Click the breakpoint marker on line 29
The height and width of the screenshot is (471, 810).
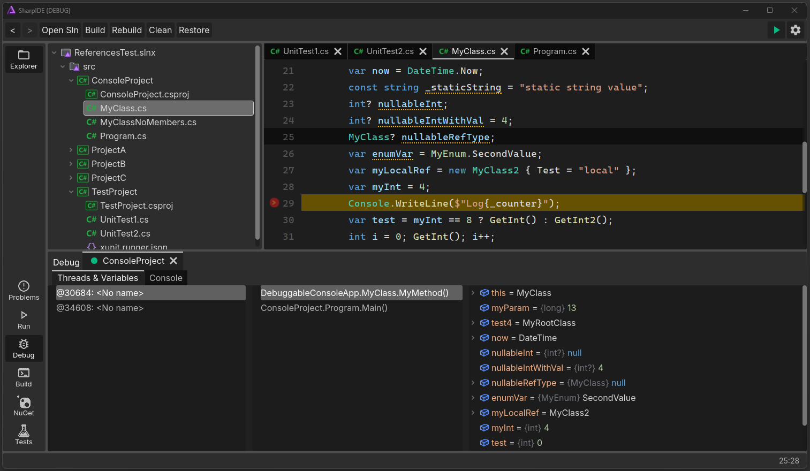(274, 203)
